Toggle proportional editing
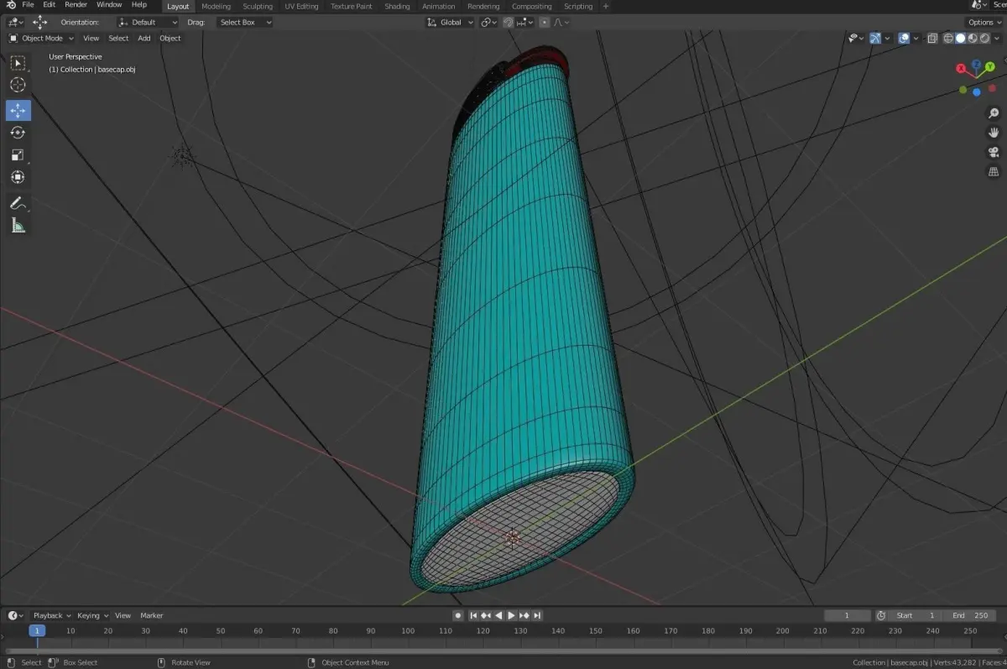Screen dimensions: 1007x669 pyautogui.click(x=545, y=23)
